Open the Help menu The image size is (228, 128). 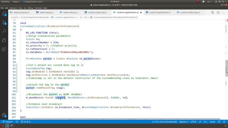(45, 8)
